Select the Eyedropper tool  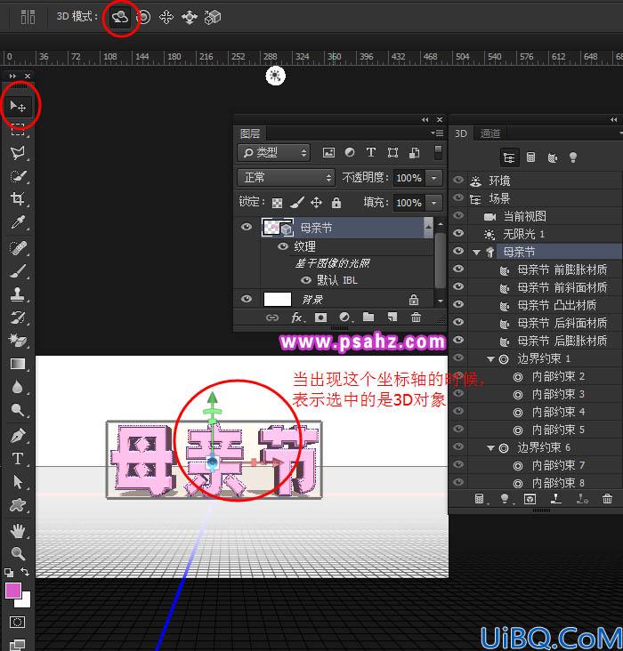(x=18, y=222)
